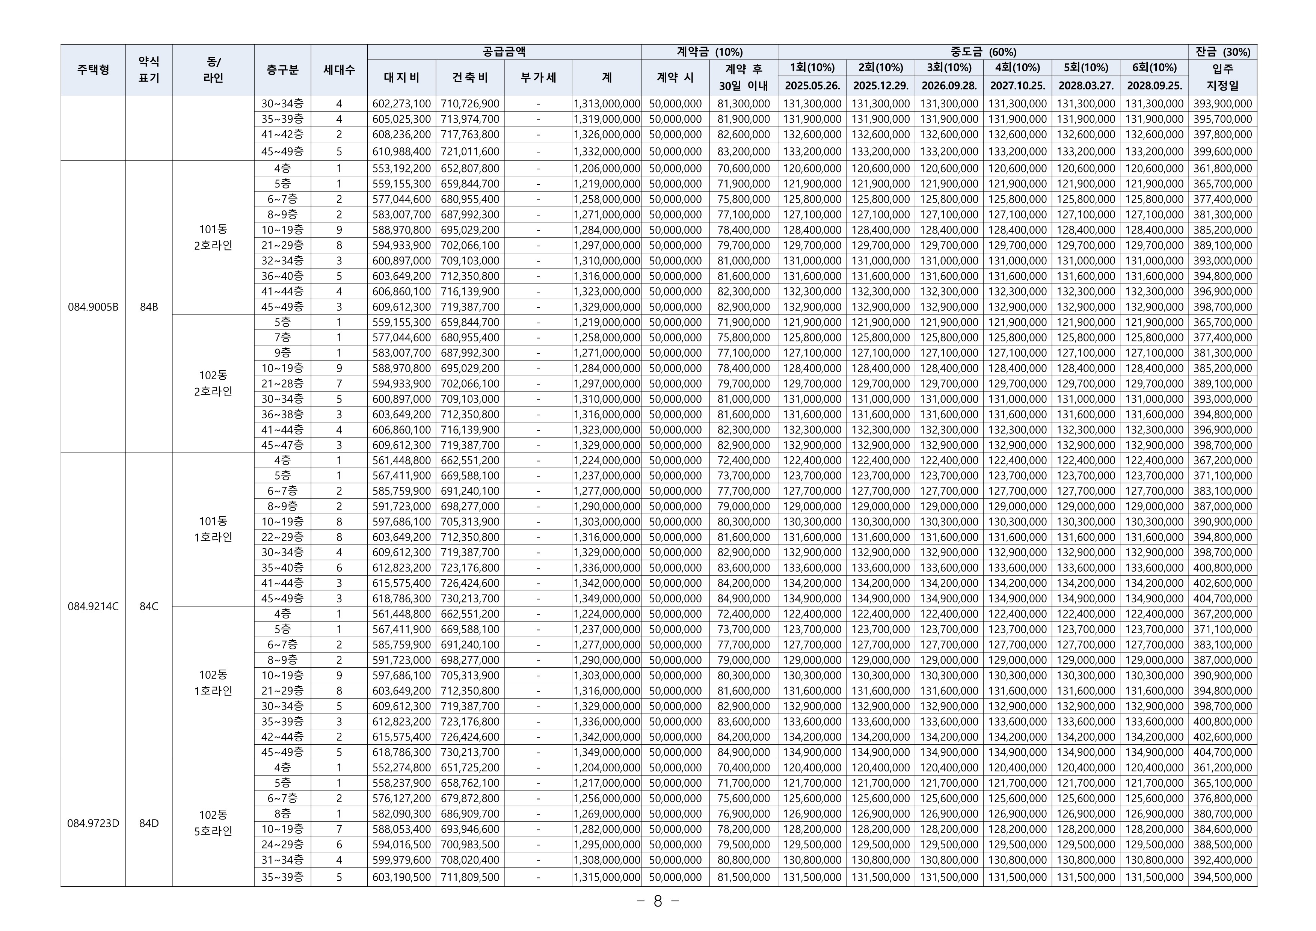This screenshot has height=931, width=1316.
Task: Click the 계약 후 30일 이내 header
Action: tap(744, 78)
